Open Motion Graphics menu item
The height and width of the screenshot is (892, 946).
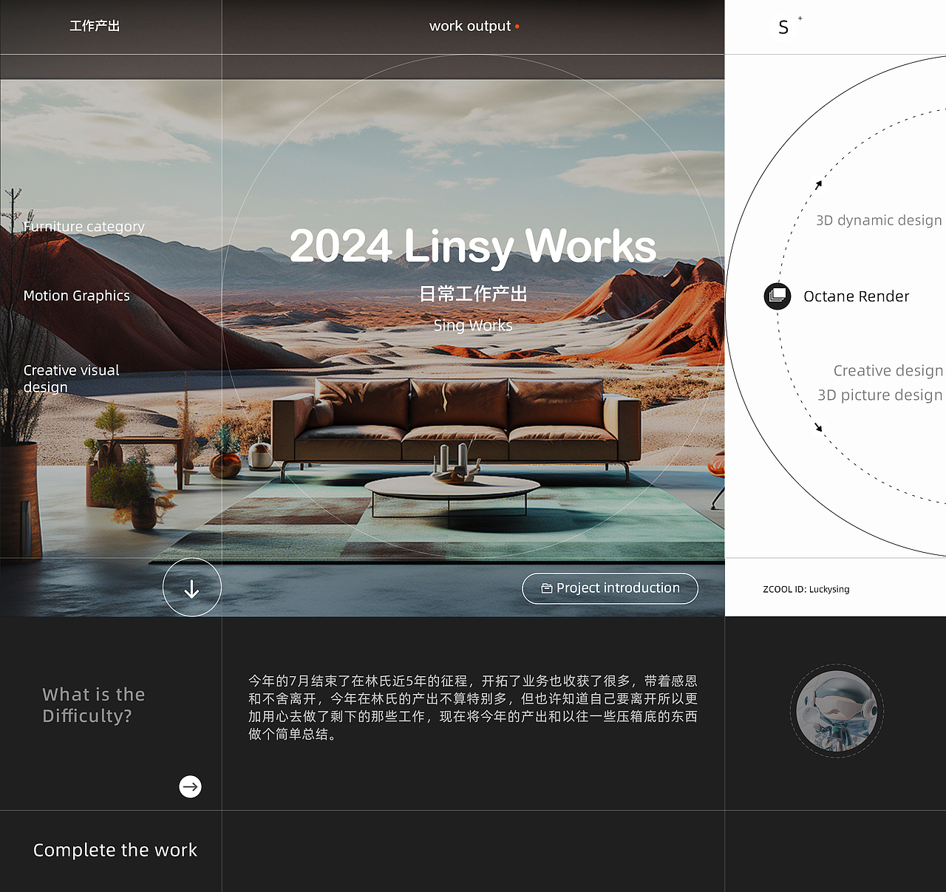coord(76,296)
